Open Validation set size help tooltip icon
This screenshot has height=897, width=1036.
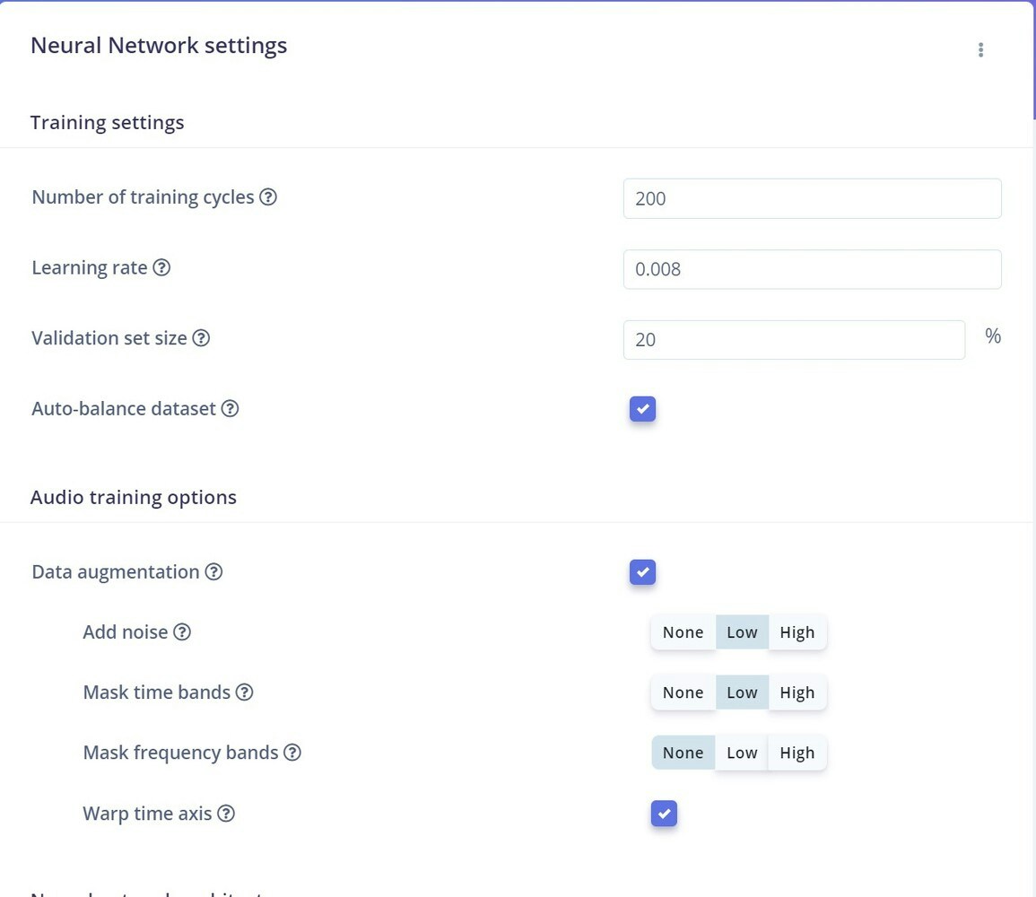201,338
